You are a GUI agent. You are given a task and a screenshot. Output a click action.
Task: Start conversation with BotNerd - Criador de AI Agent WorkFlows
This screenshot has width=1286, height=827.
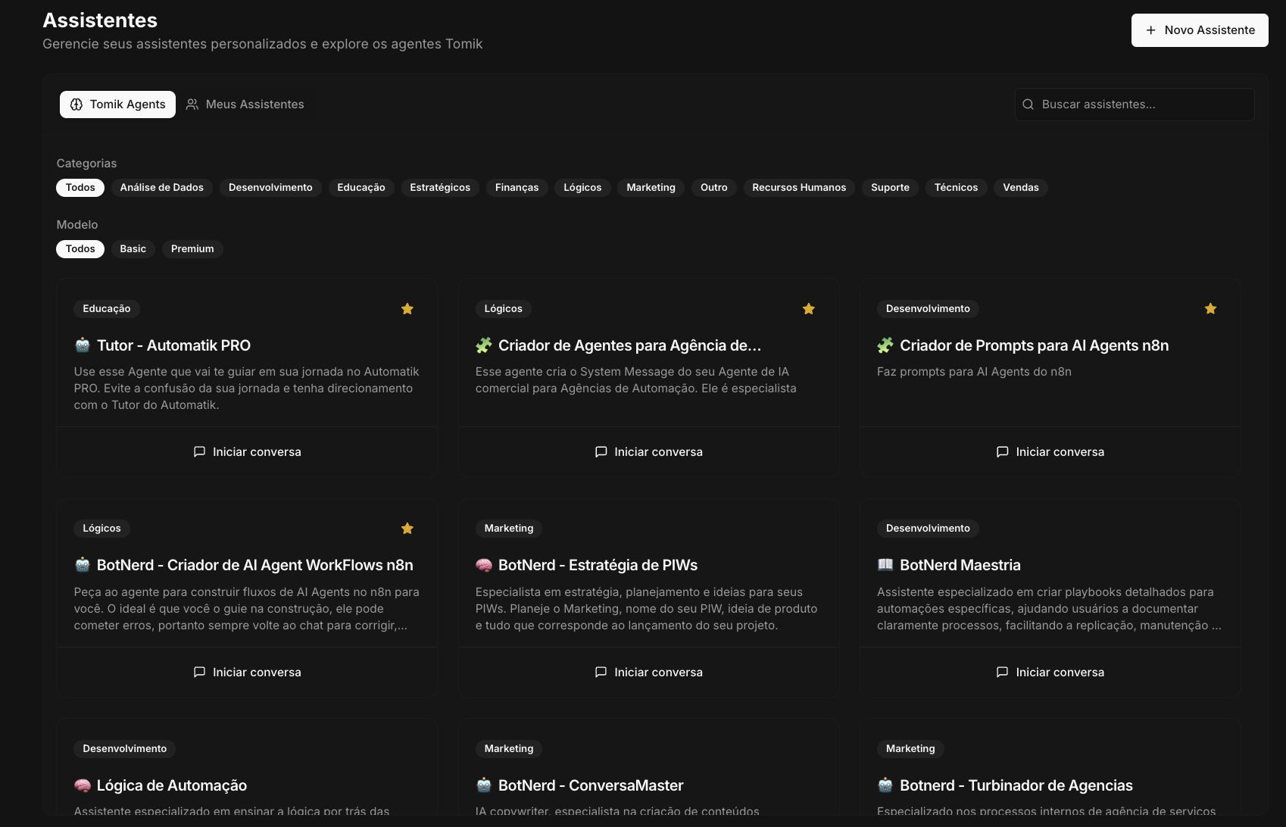point(247,672)
